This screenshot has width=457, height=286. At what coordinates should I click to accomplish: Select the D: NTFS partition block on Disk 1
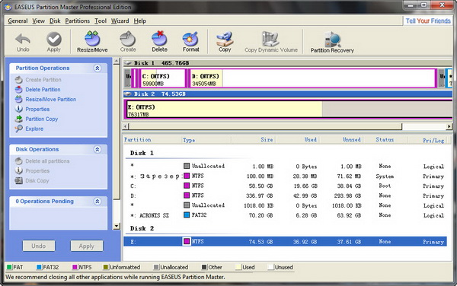(x=312, y=78)
